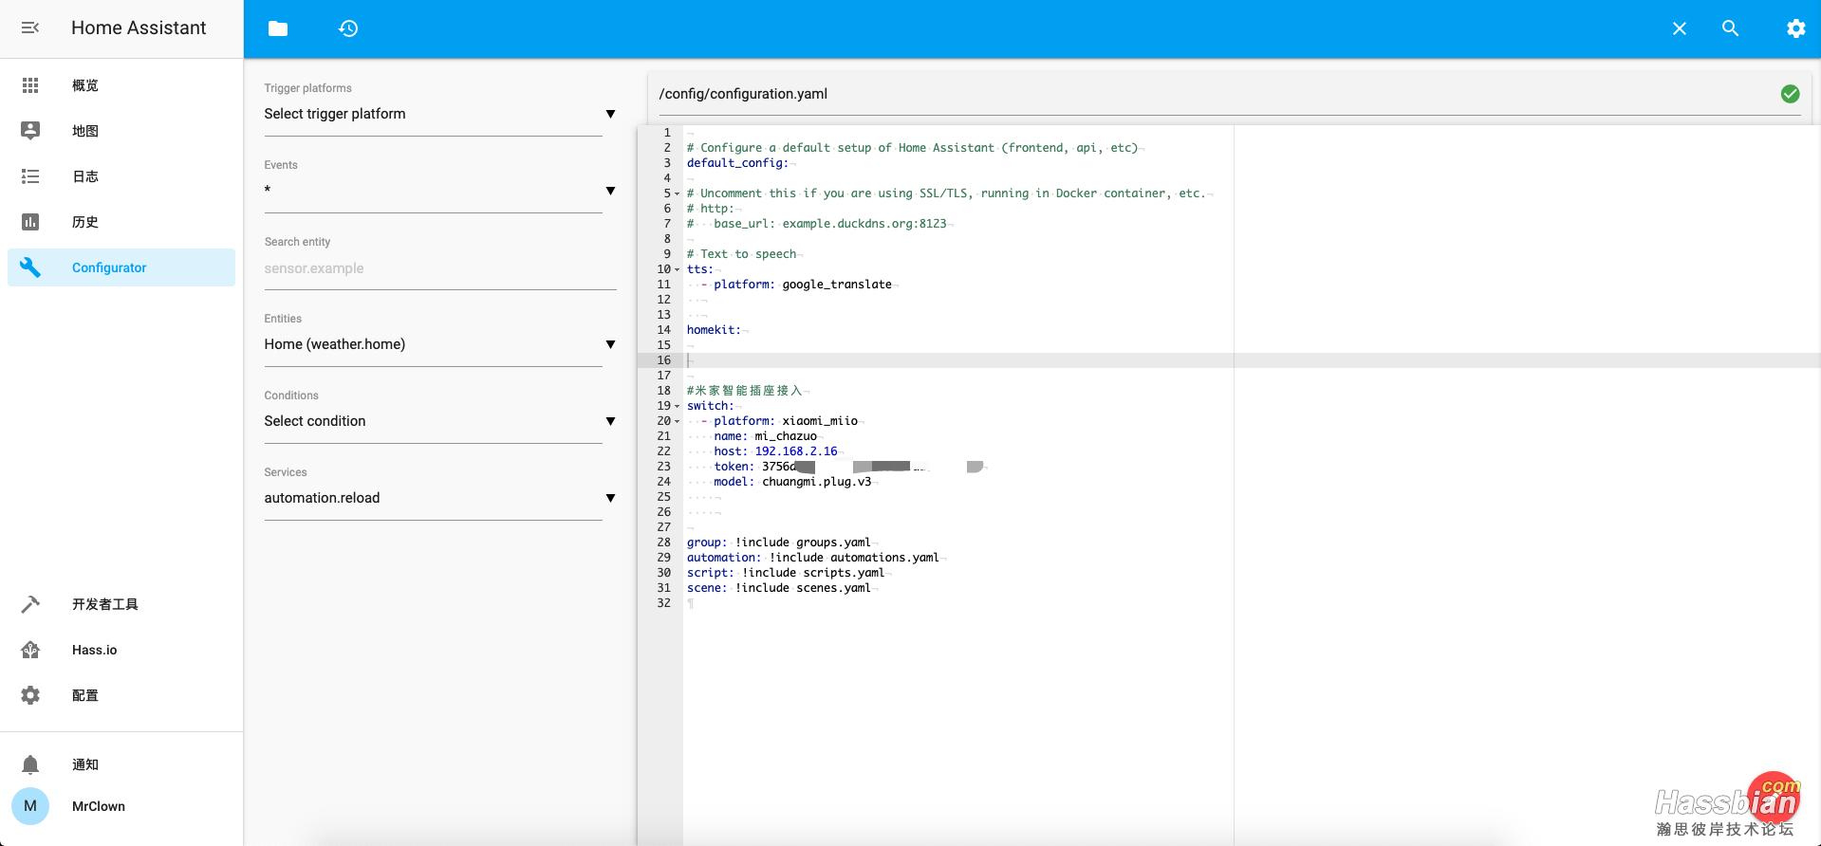Open the file browser folder icon
The image size is (1821, 846).
click(x=278, y=28)
